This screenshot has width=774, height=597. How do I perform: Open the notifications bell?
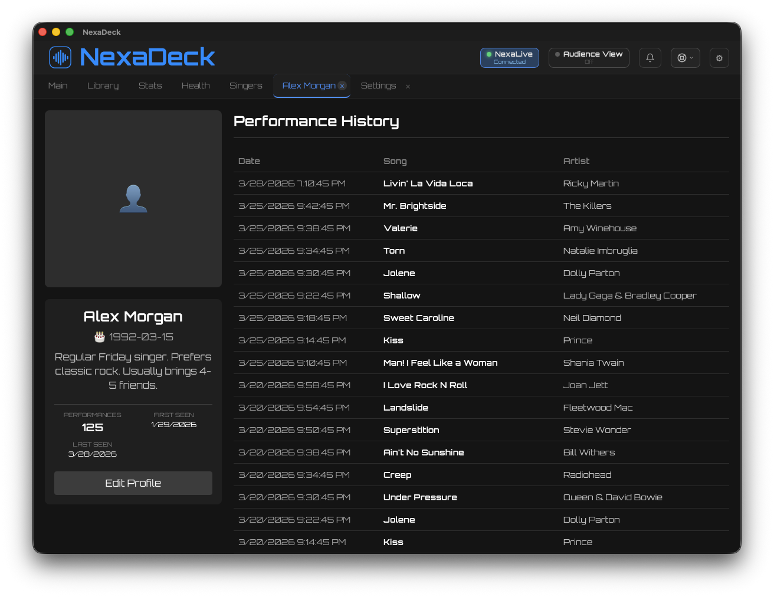pos(650,58)
